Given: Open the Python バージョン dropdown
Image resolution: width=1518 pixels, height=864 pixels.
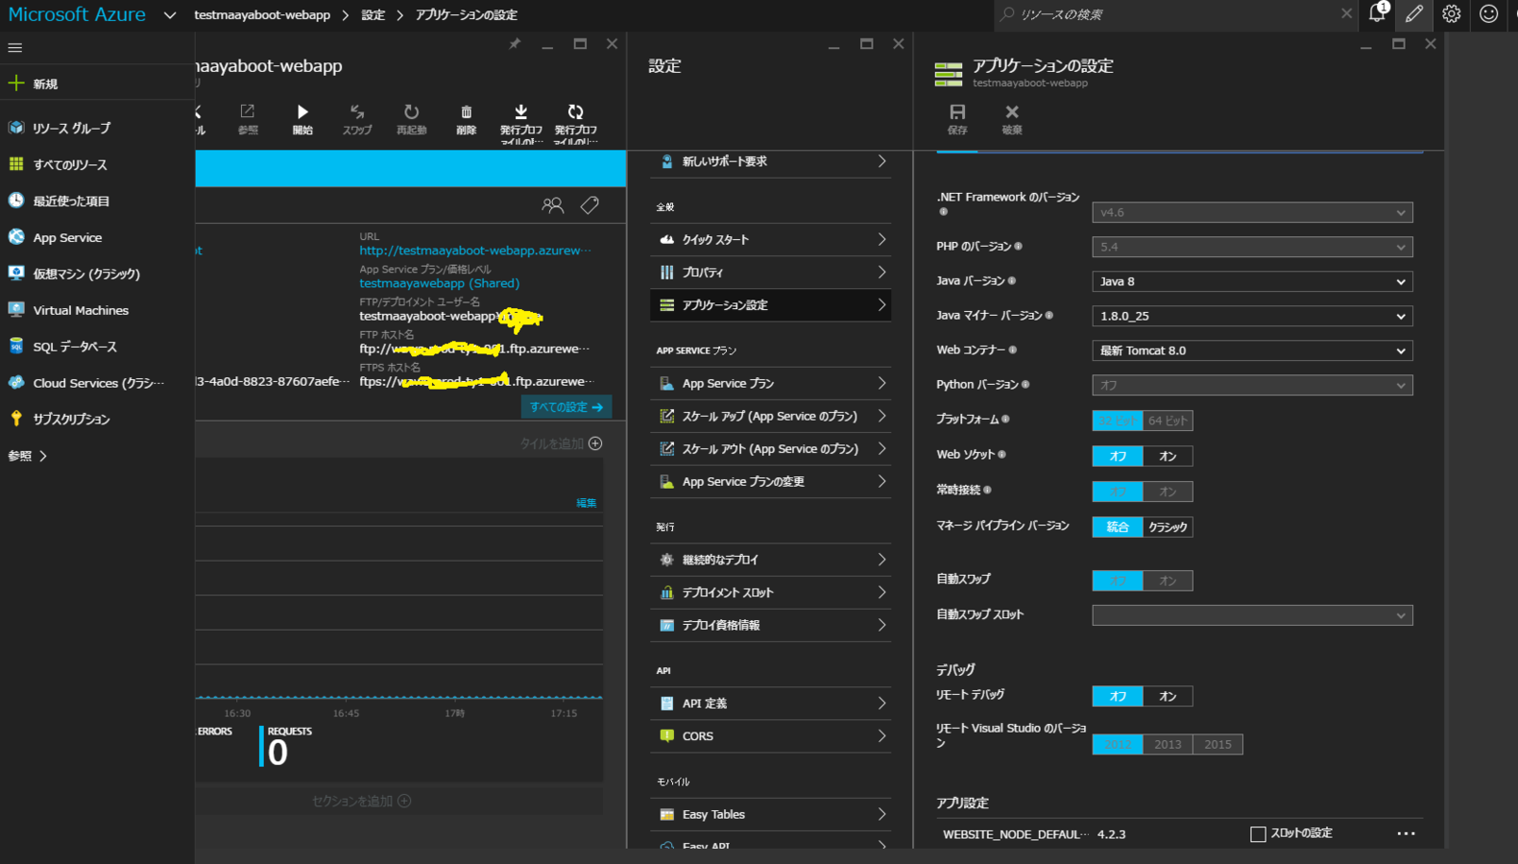Looking at the screenshot, I should pos(1252,385).
